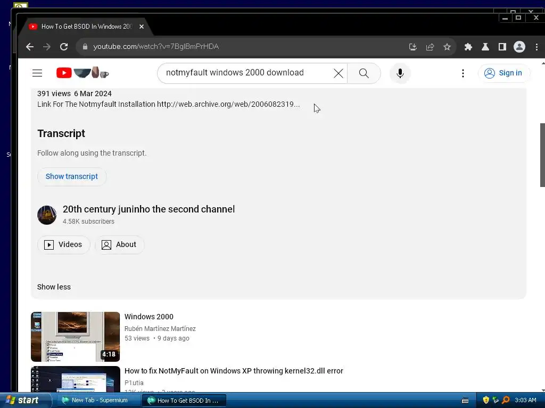Click 'Rubén Martínez Martínez' channel text
Screen dimensions: 545x408
(160, 328)
